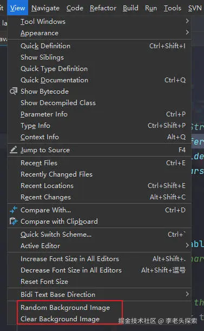
Task: Click the Ctrl+Shift+E shortcut text
Action: pos(167,186)
